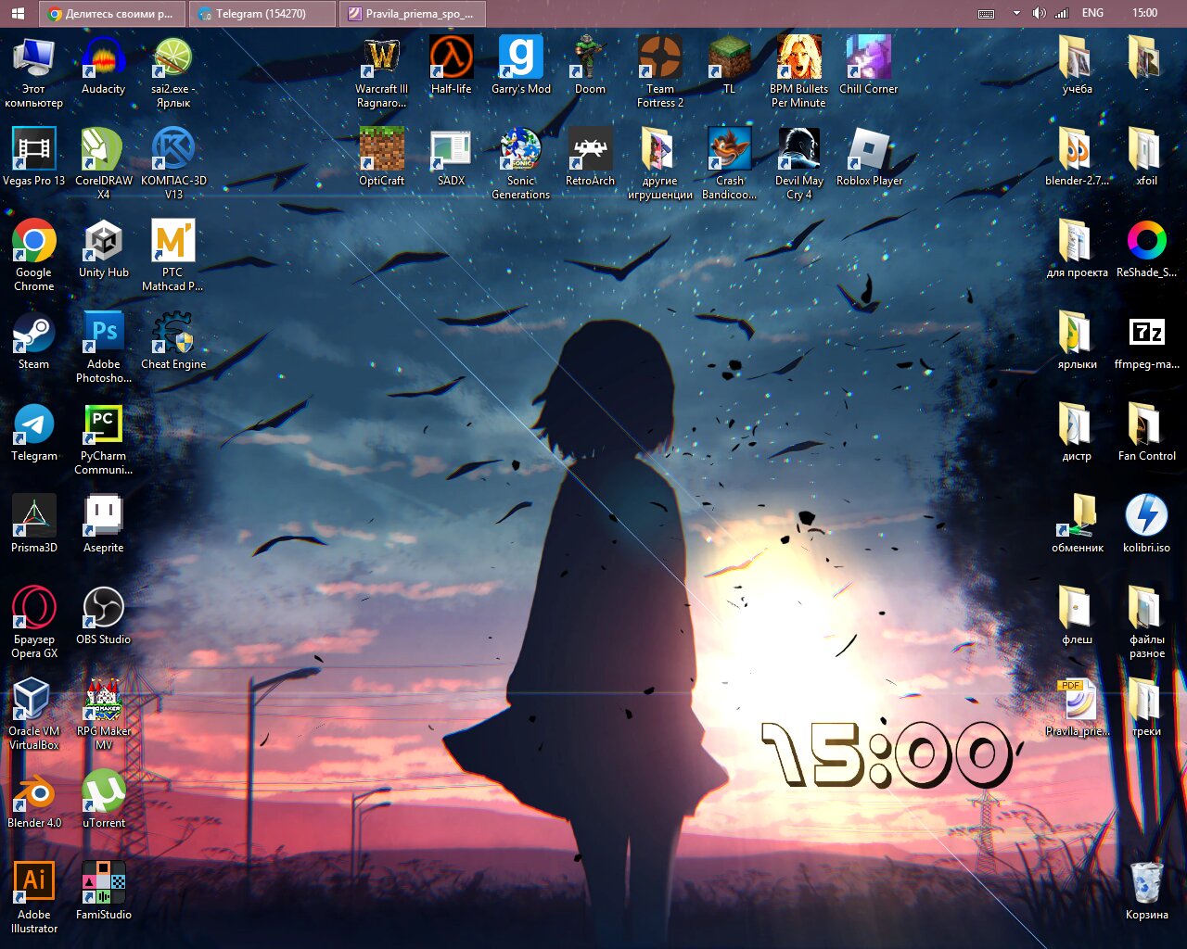The height and width of the screenshot is (949, 1187).
Task: Select the Unity Hub shortcut
Action: click(103, 249)
